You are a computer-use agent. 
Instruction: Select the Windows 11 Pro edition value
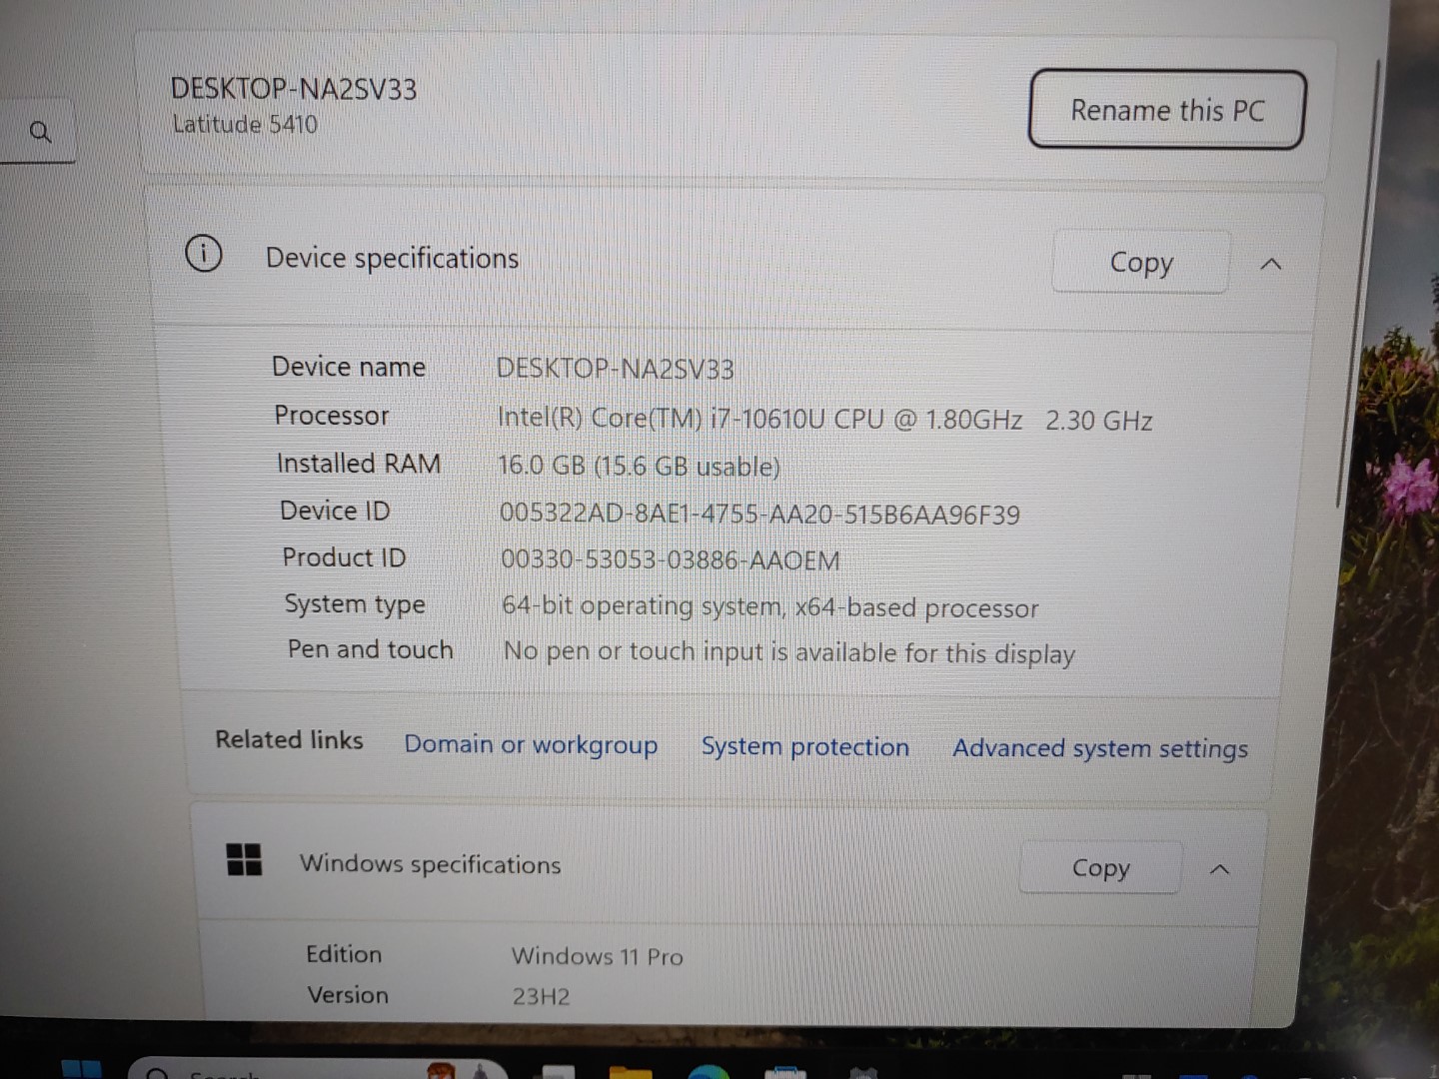tap(598, 956)
